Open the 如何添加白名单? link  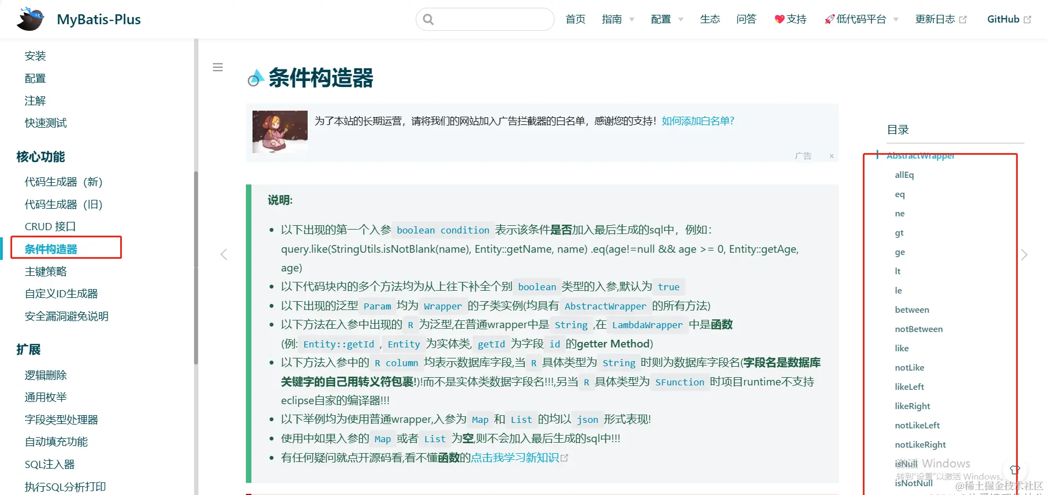tap(698, 121)
